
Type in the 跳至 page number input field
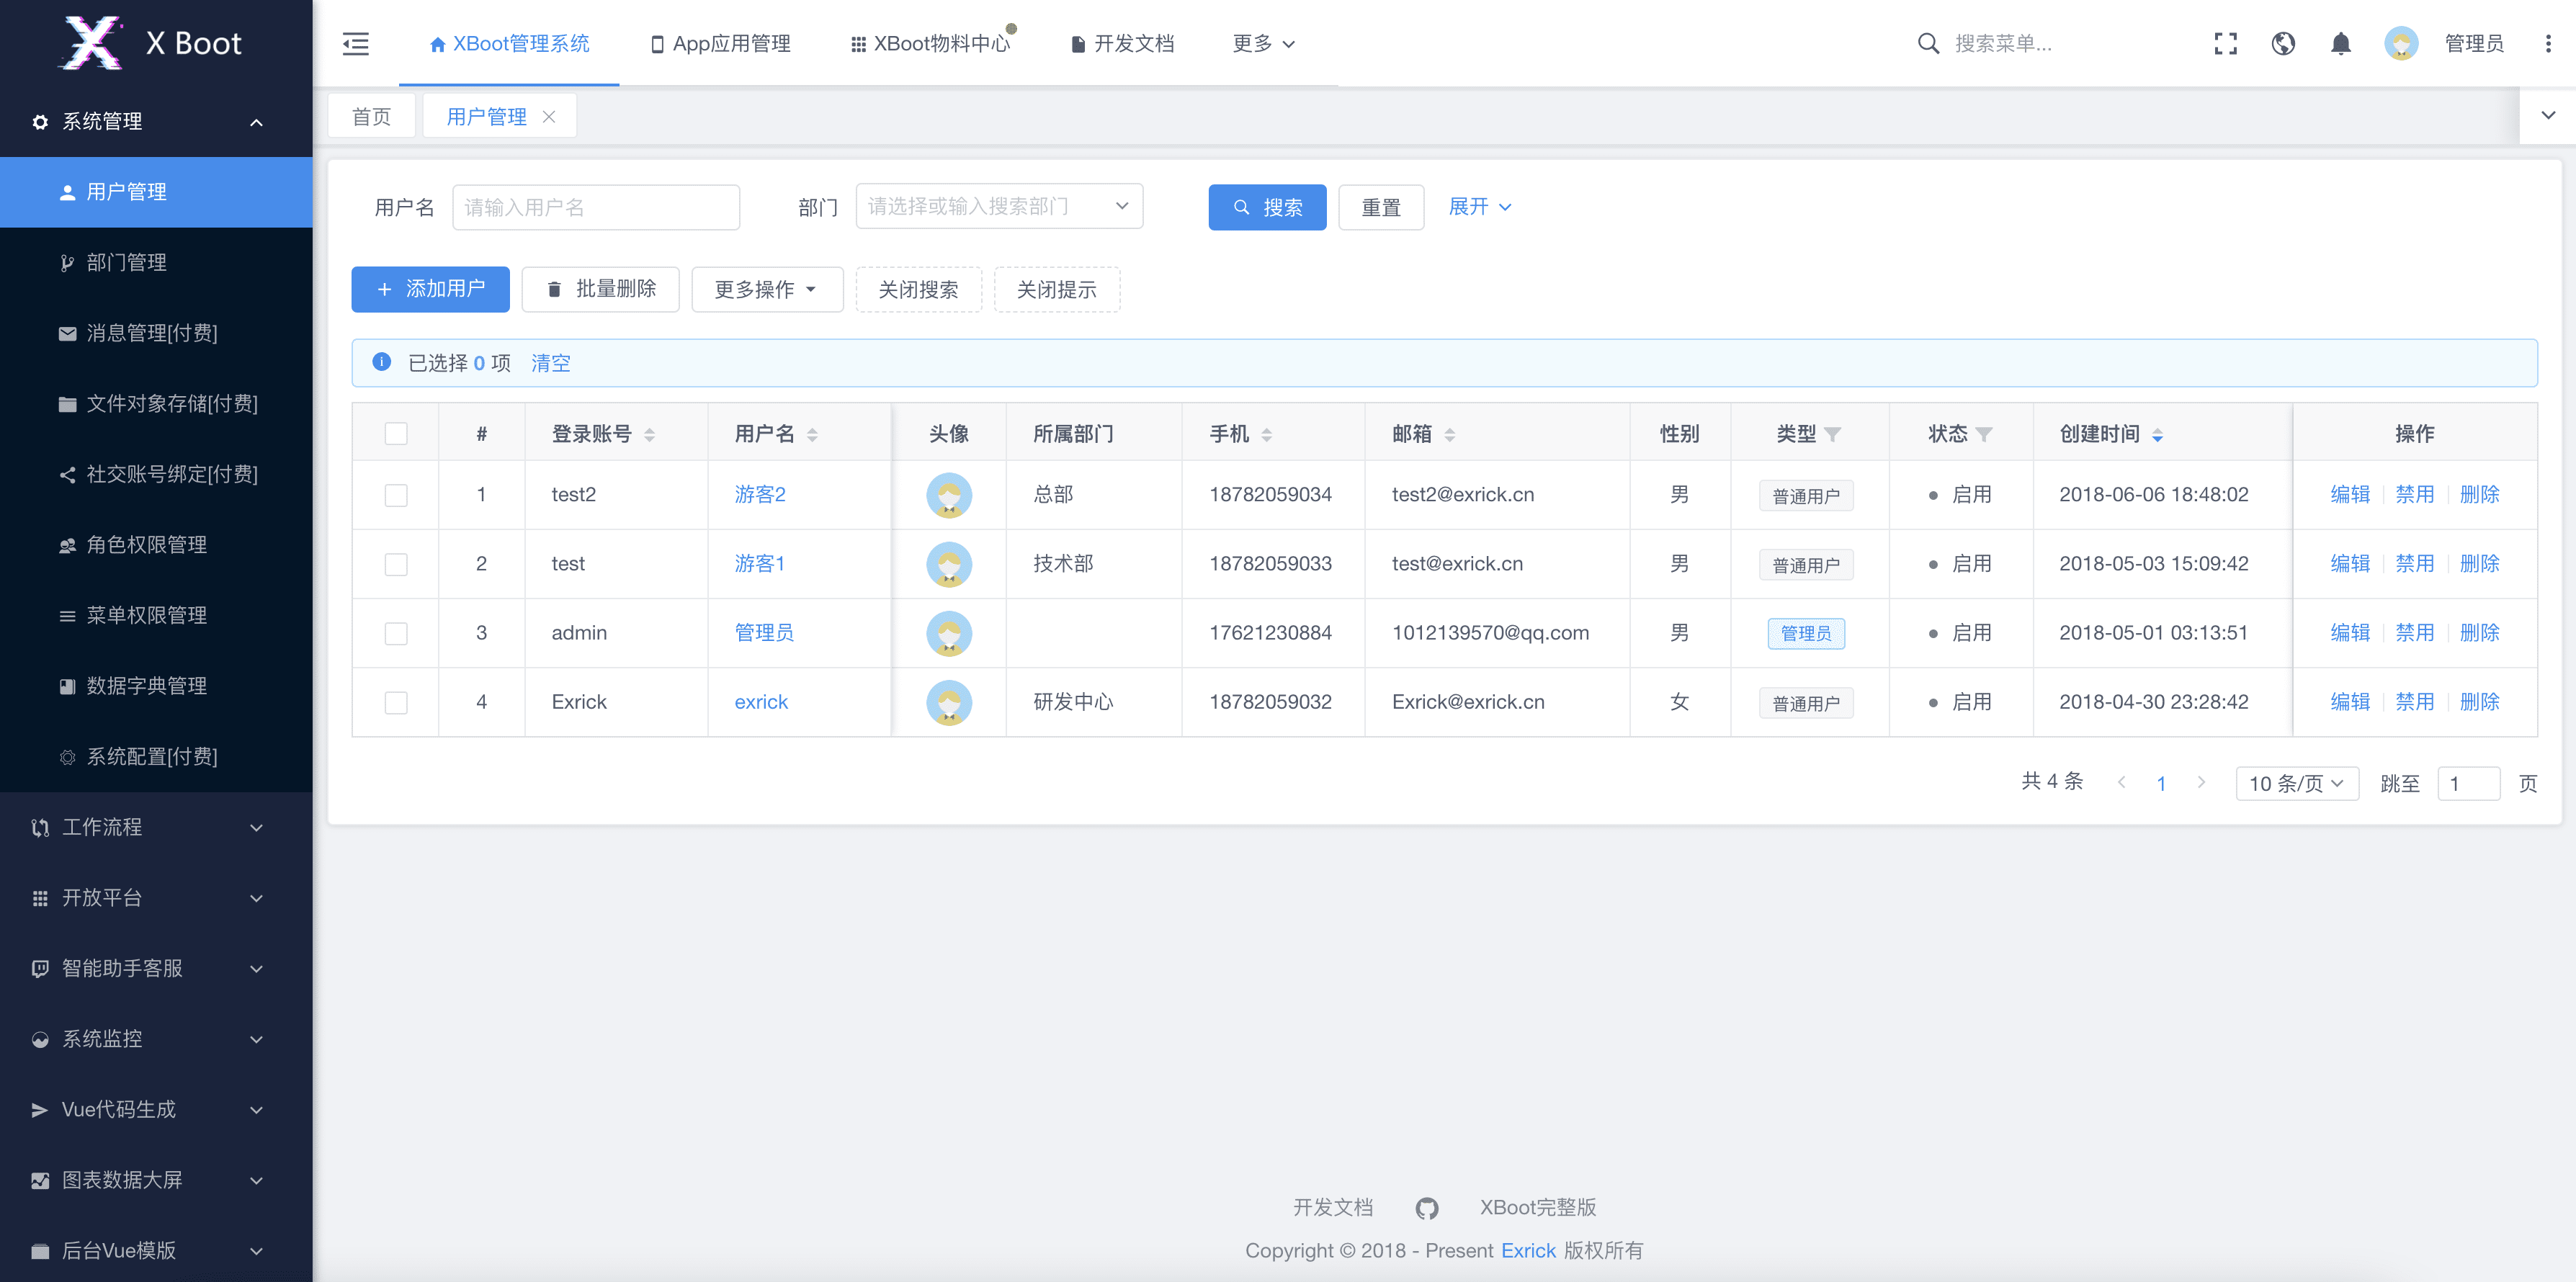2467,783
